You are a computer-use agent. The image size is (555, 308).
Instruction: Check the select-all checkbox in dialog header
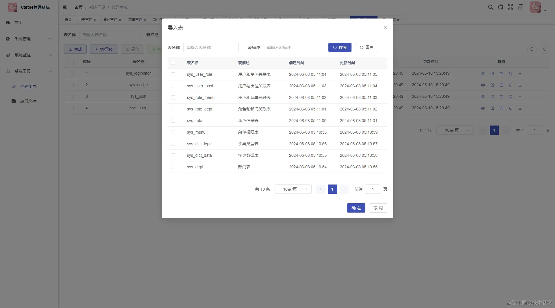click(173, 63)
